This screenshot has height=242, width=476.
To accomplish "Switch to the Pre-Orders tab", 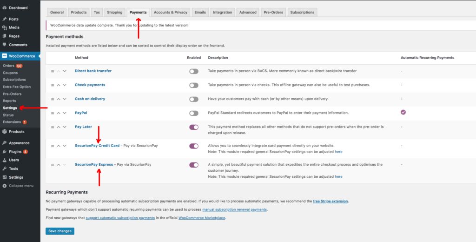I will pos(273,13).
